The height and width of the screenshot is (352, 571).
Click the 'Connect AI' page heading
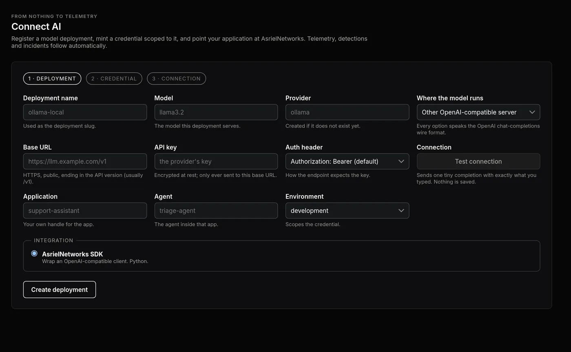pos(36,27)
